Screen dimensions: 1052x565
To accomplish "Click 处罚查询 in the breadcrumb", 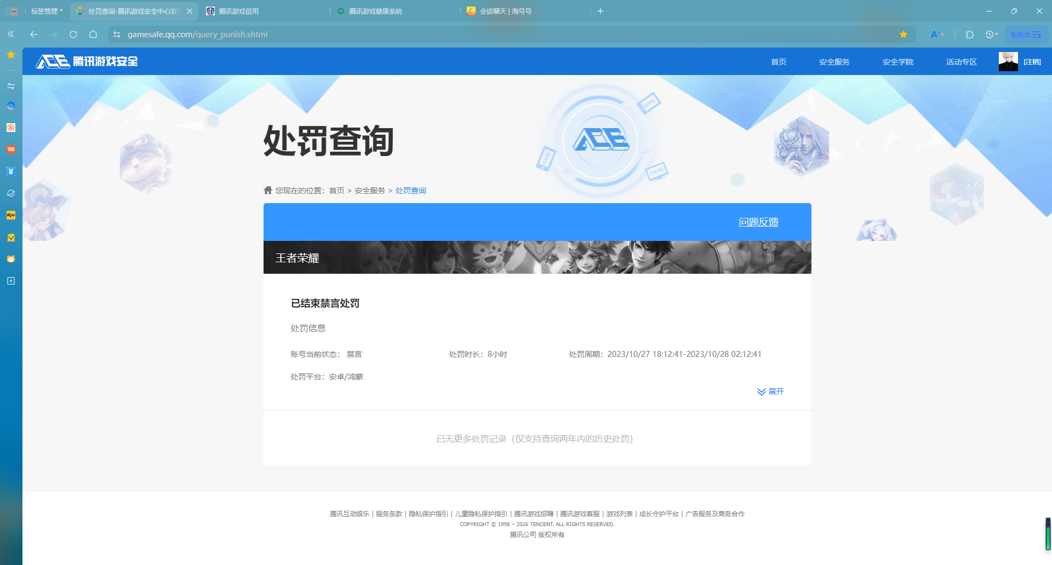I will coord(411,191).
